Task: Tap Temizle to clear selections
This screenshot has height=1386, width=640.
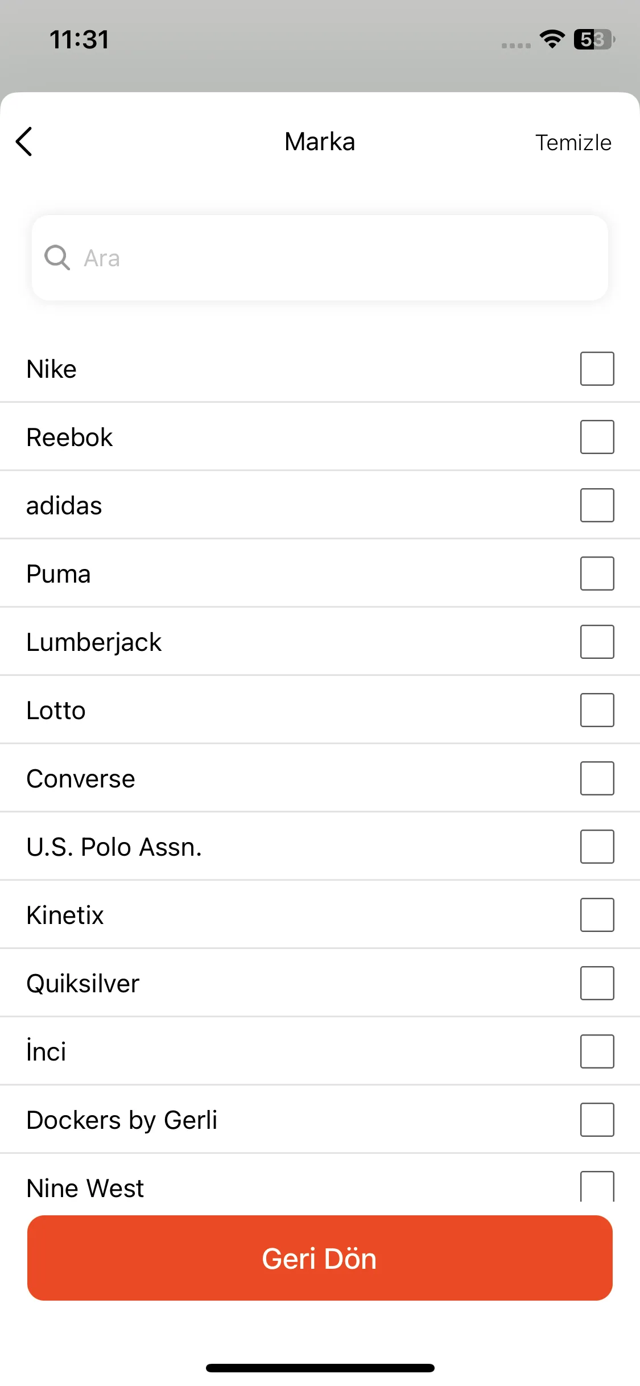Action: pyautogui.click(x=573, y=143)
